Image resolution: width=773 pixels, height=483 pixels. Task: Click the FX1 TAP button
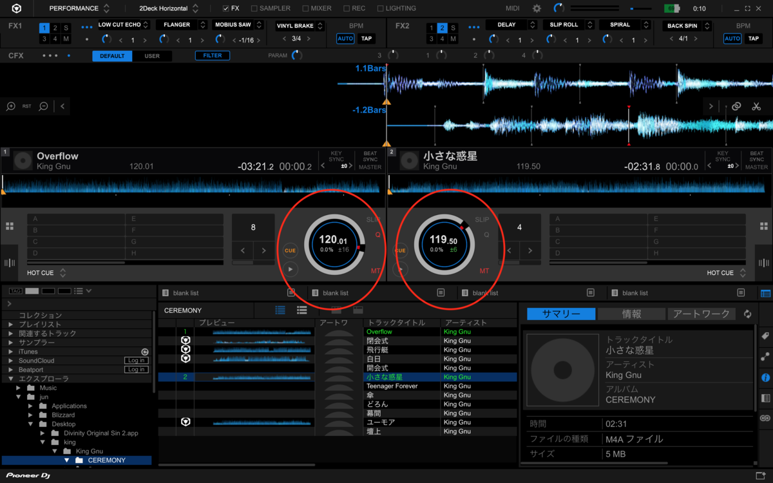pos(367,39)
